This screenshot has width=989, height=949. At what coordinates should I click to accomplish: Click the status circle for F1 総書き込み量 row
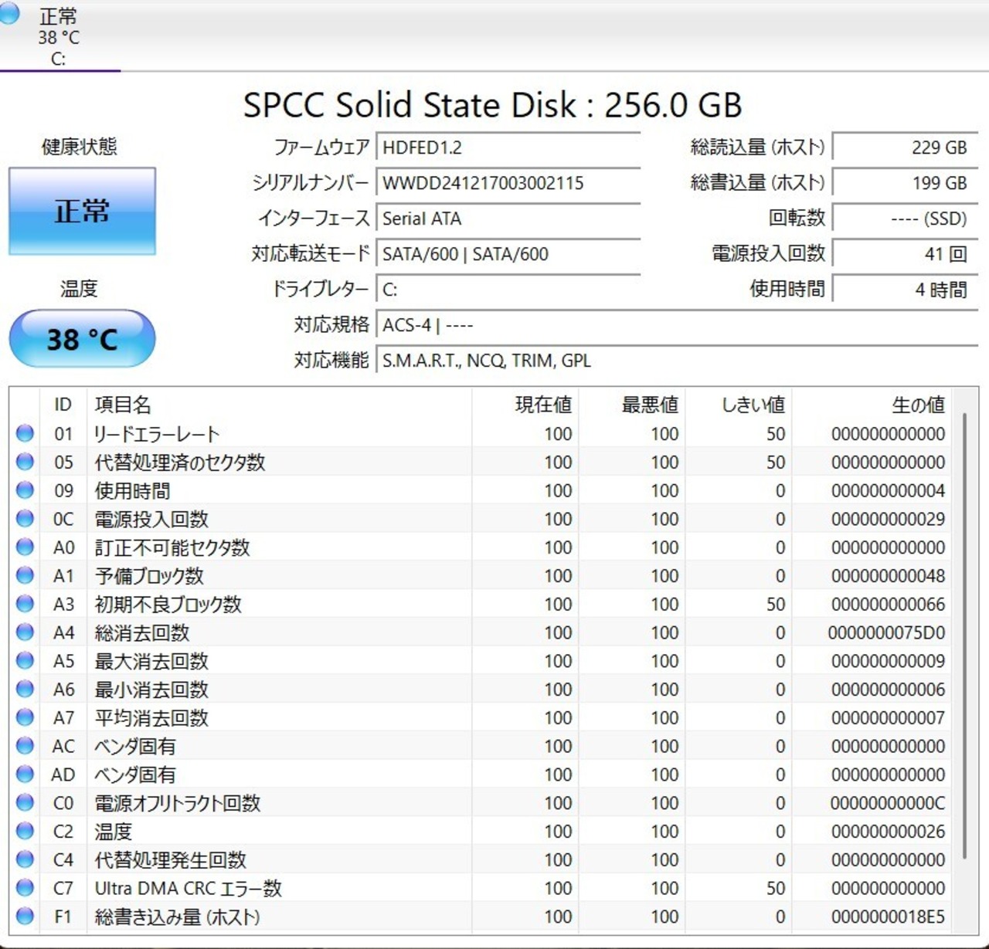click(25, 917)
